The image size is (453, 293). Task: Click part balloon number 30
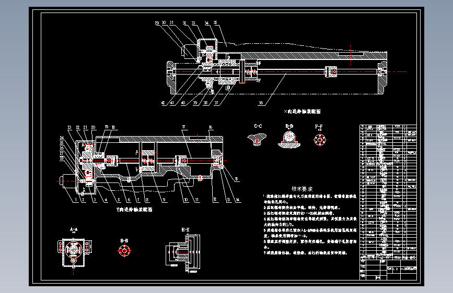164,22
